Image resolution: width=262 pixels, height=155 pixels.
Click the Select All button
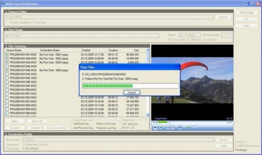click(37, 121)
